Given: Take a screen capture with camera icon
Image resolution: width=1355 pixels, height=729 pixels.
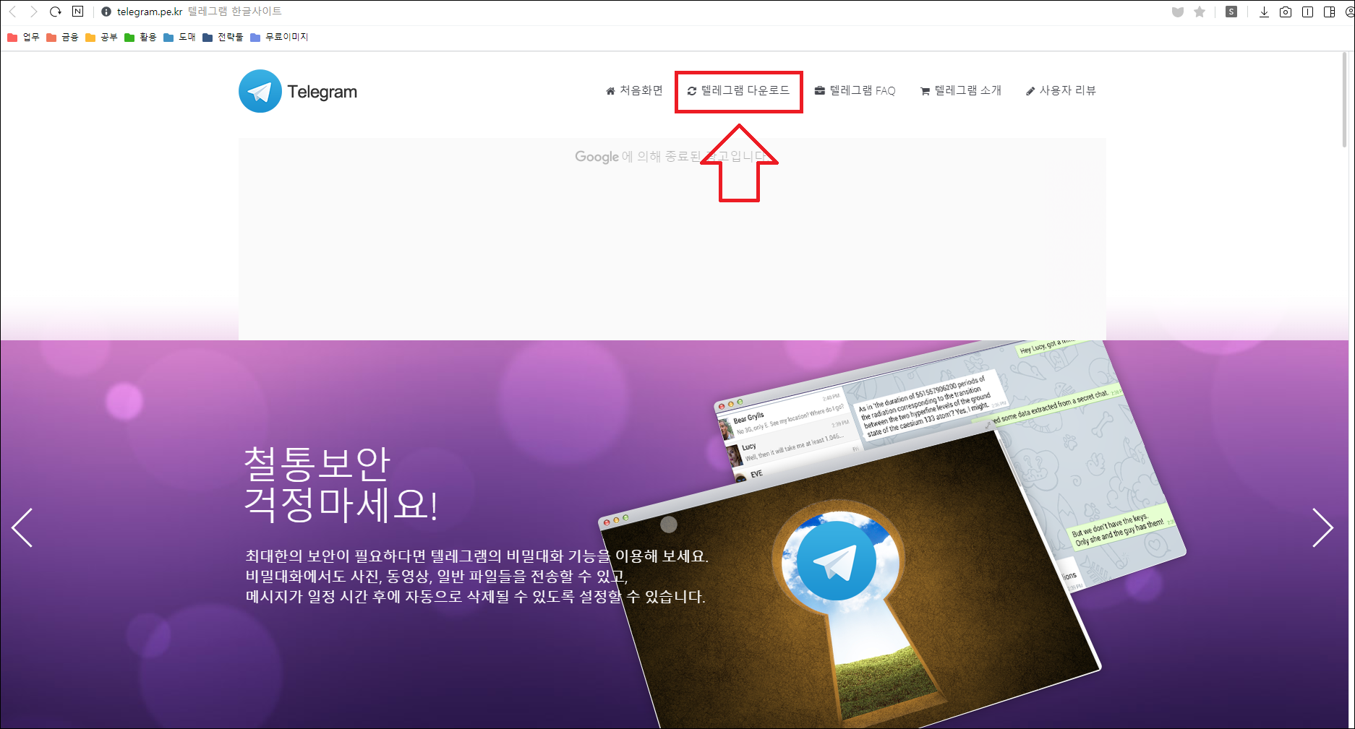Looking at the screenshot, I should tap(1286, 12).
